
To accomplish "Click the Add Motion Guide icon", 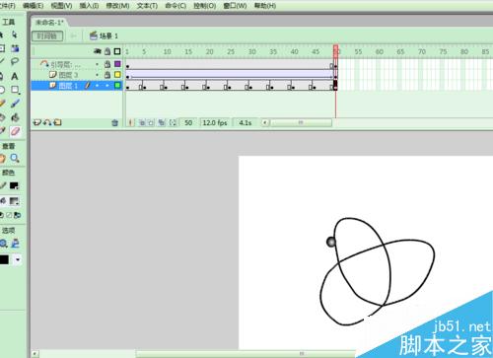I will [x=47, y=122].
